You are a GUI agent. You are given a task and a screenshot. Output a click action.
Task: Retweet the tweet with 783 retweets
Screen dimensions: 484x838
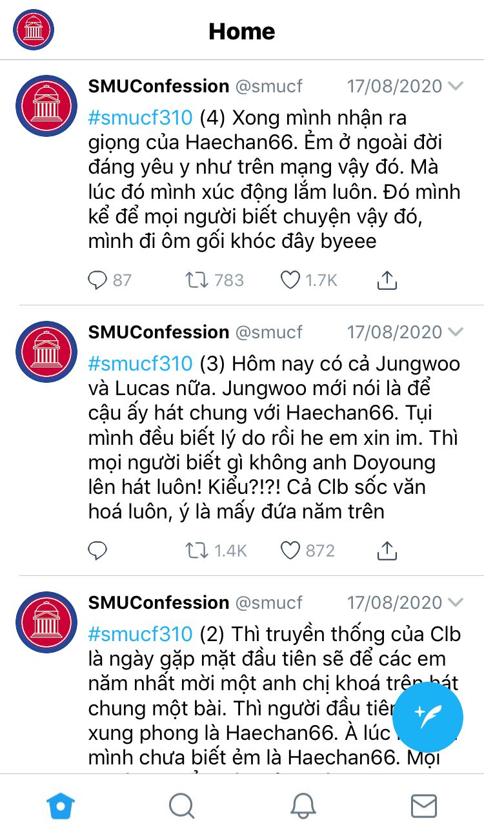[196, 280]
